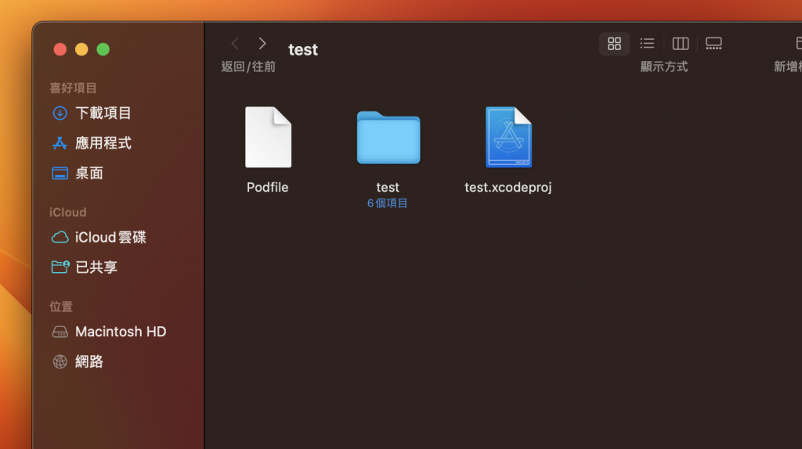Switch to list view
The width and height of the screenshot is (802, 449).
click(647, 44)
